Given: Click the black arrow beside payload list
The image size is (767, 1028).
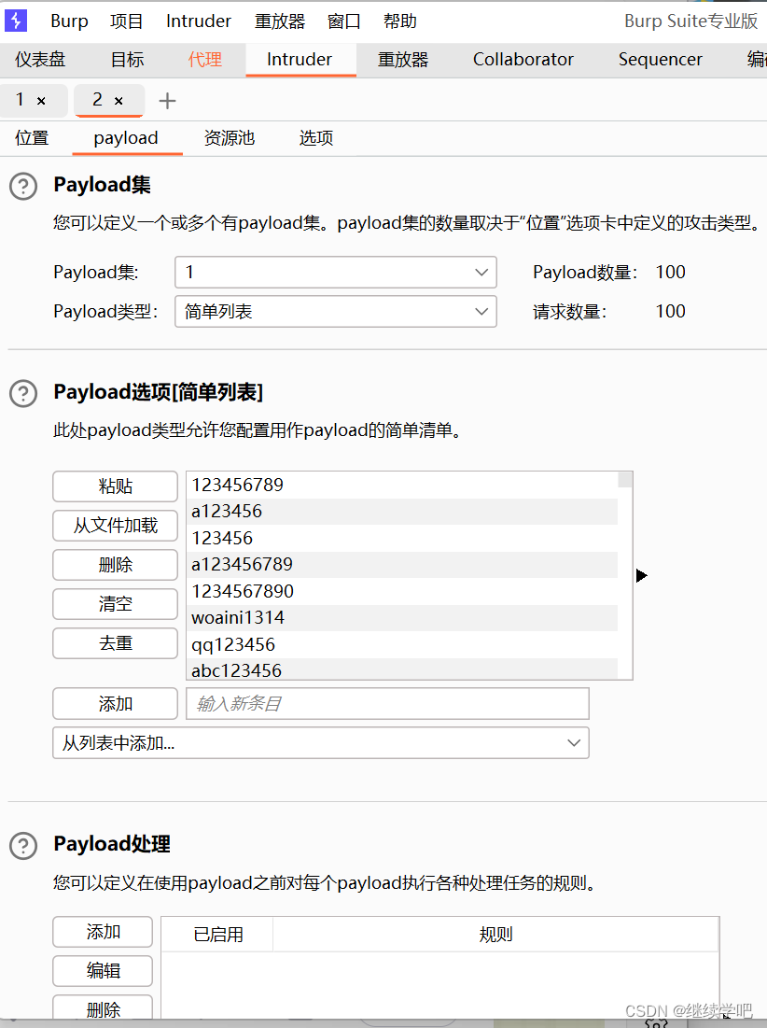Looking at the screenshot, I should 641,576.
